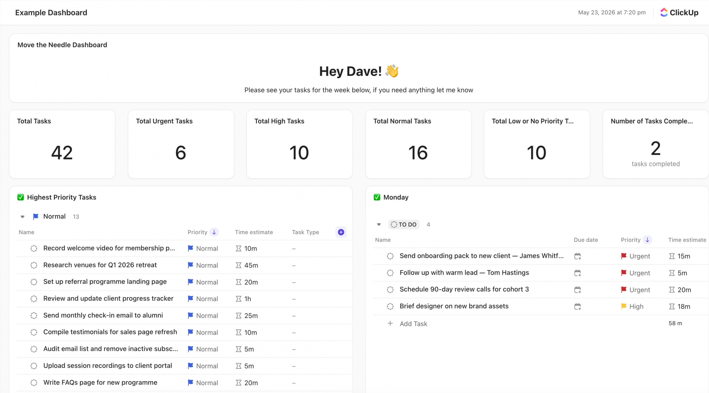This screenshot has height=393, width=709.
Task: Click the 58 m total time estimate
Action: coord(675,323)
